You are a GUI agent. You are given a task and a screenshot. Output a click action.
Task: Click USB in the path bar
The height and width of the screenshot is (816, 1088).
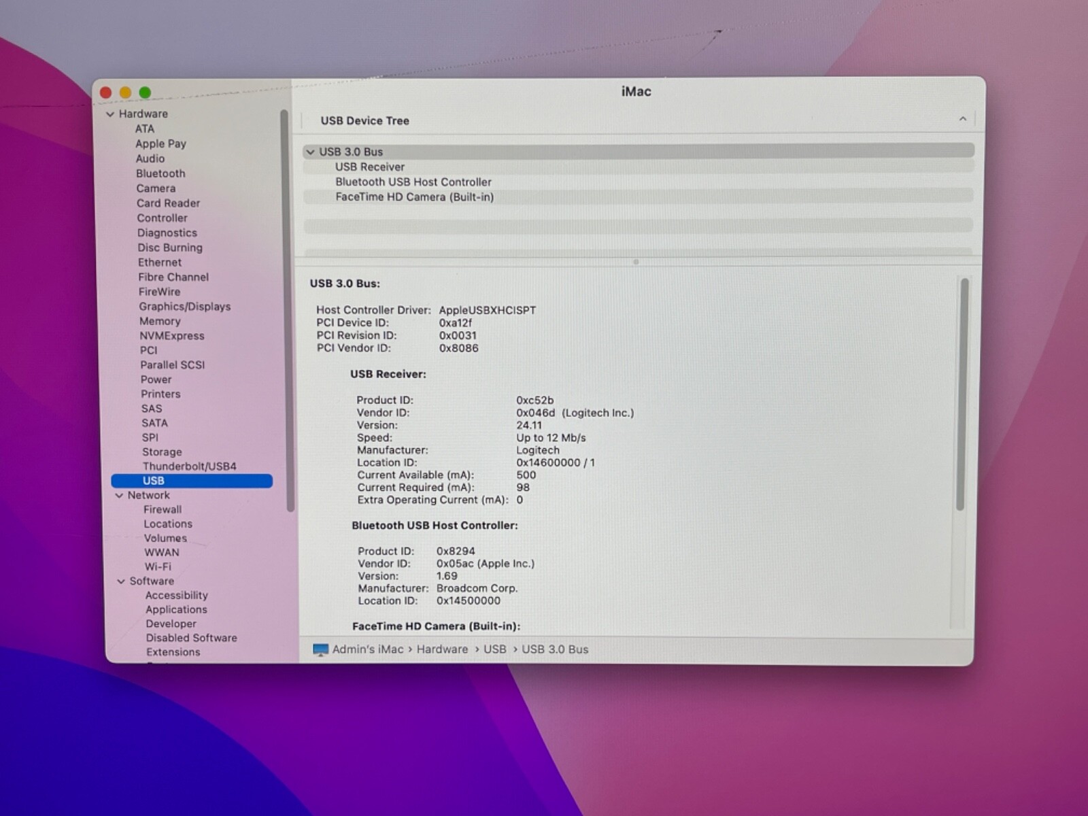coord(495,649)
